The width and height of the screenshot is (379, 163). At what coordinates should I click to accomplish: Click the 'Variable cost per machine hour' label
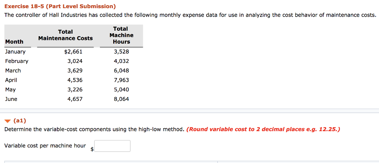(45, 146)
